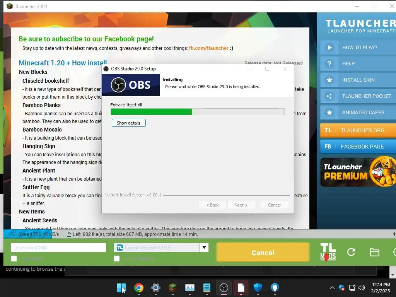Open Minecraft 1.20 + How install heading link
396x297 pixels.
pyautogui.click(x=63, y=63)
